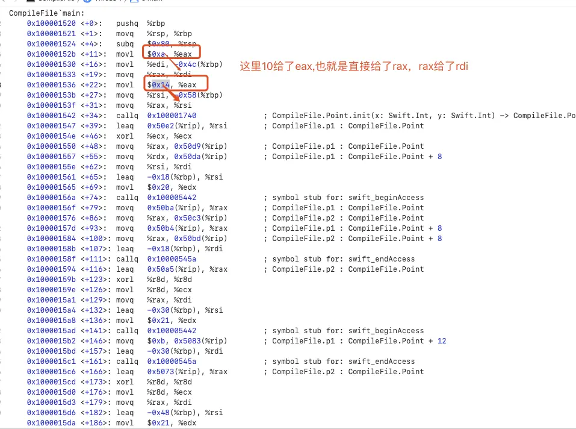Image resolution: width=576 pixels, height=429 pixels.
Task: Click address 0x100001533 at offset +19
Action: coord(51,75)
